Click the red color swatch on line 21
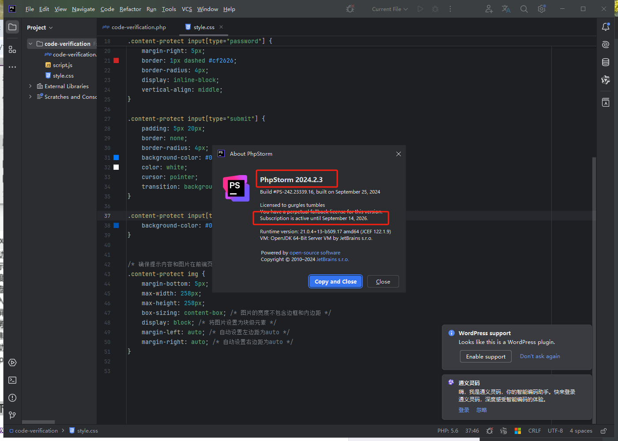The height and width of the screenshot is (441, 618). 116,60
